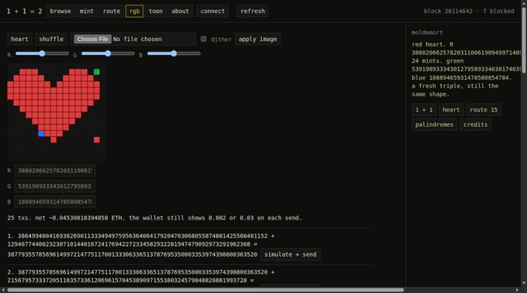Click the blue pixel in heart grid
This screenshot has width=527, height=293.
[41, 134]
